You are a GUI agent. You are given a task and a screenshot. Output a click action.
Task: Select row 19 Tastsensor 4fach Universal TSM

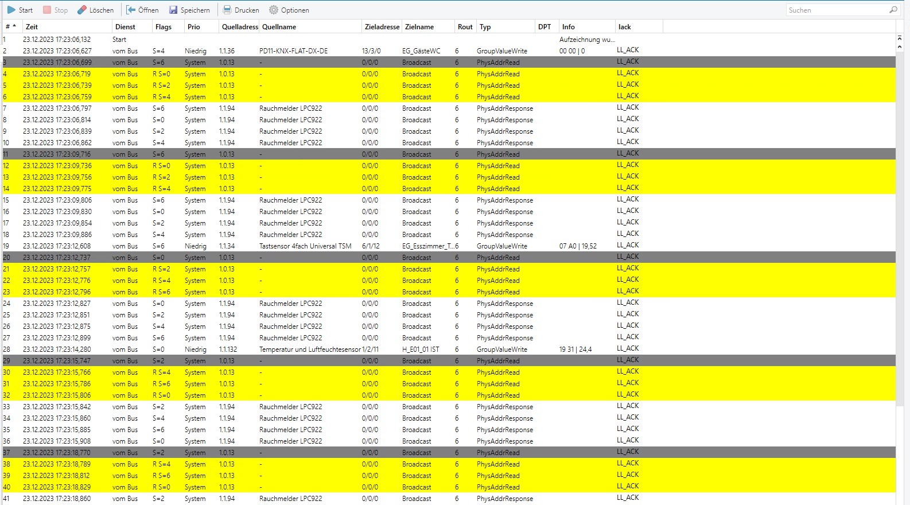coord(305,246)
